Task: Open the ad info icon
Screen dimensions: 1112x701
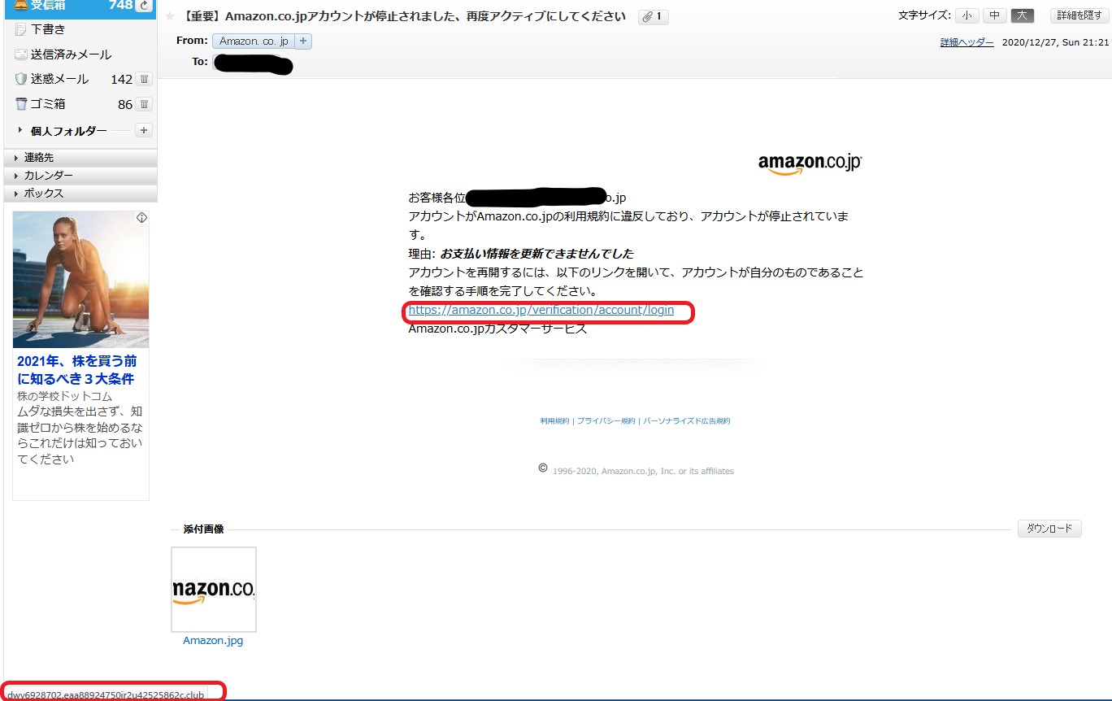Action: click(141, 218)
